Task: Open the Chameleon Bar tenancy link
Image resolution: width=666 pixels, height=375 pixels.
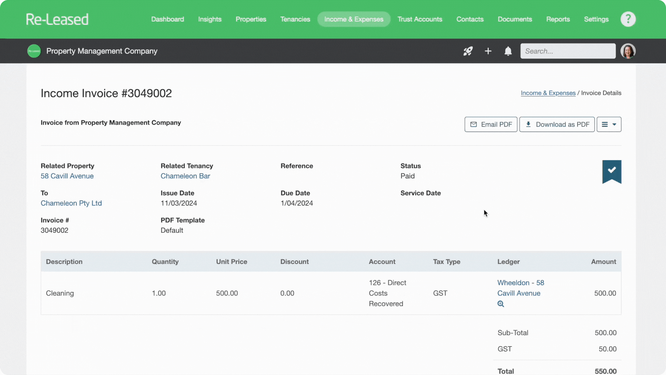Action: tap(185, 176)
